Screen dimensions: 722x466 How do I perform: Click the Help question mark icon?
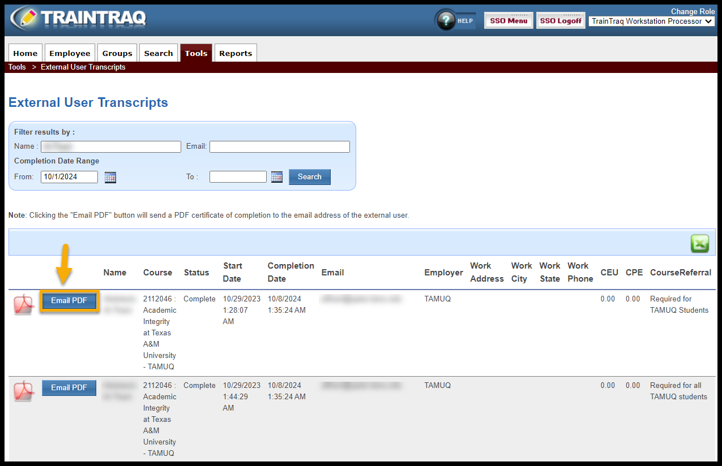[x=447, y=21]
